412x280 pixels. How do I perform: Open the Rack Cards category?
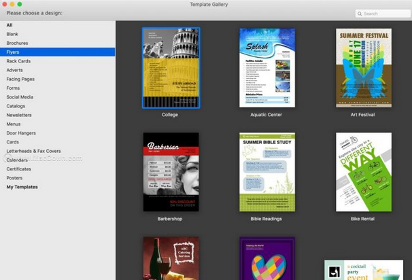18,61
